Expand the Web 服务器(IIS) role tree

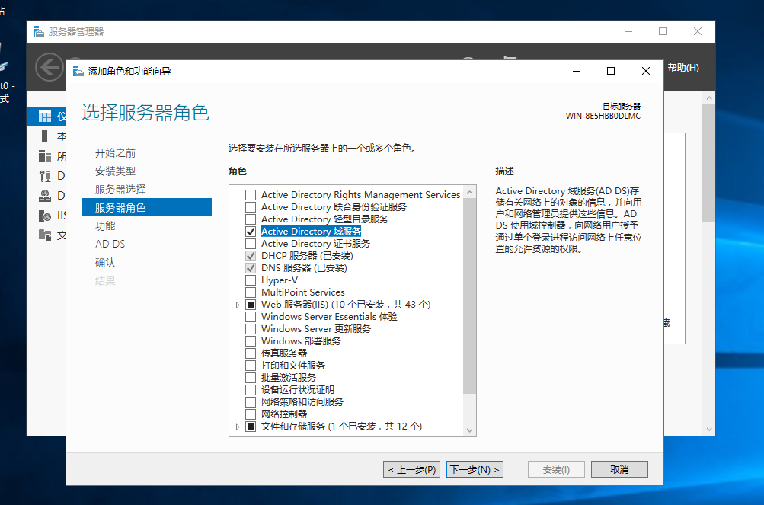(237, 304)
